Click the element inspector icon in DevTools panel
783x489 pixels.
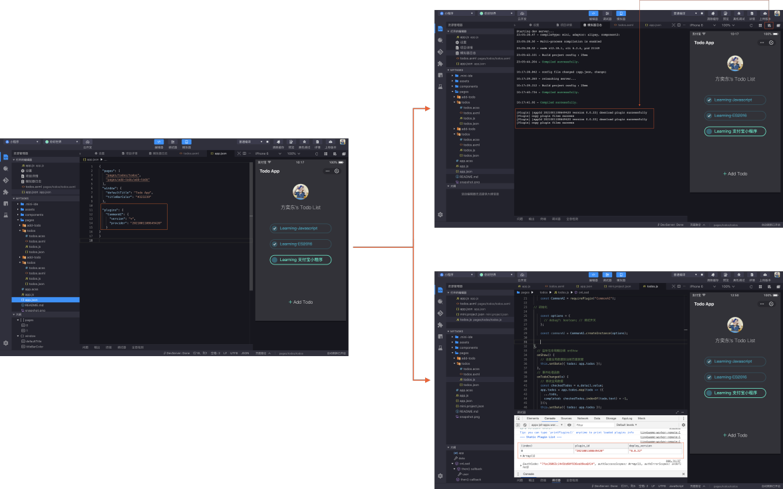pos(518,419)
